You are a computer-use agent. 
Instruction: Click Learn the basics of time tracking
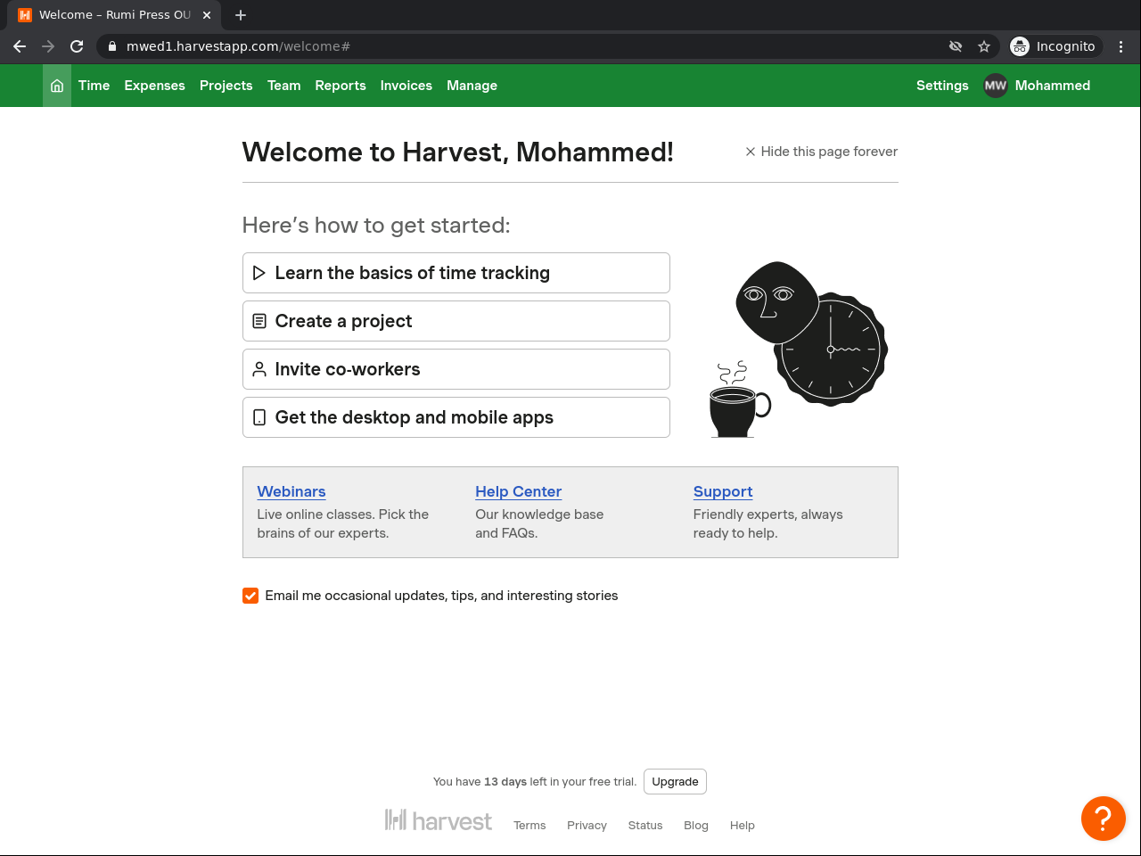tap(456, 273)
